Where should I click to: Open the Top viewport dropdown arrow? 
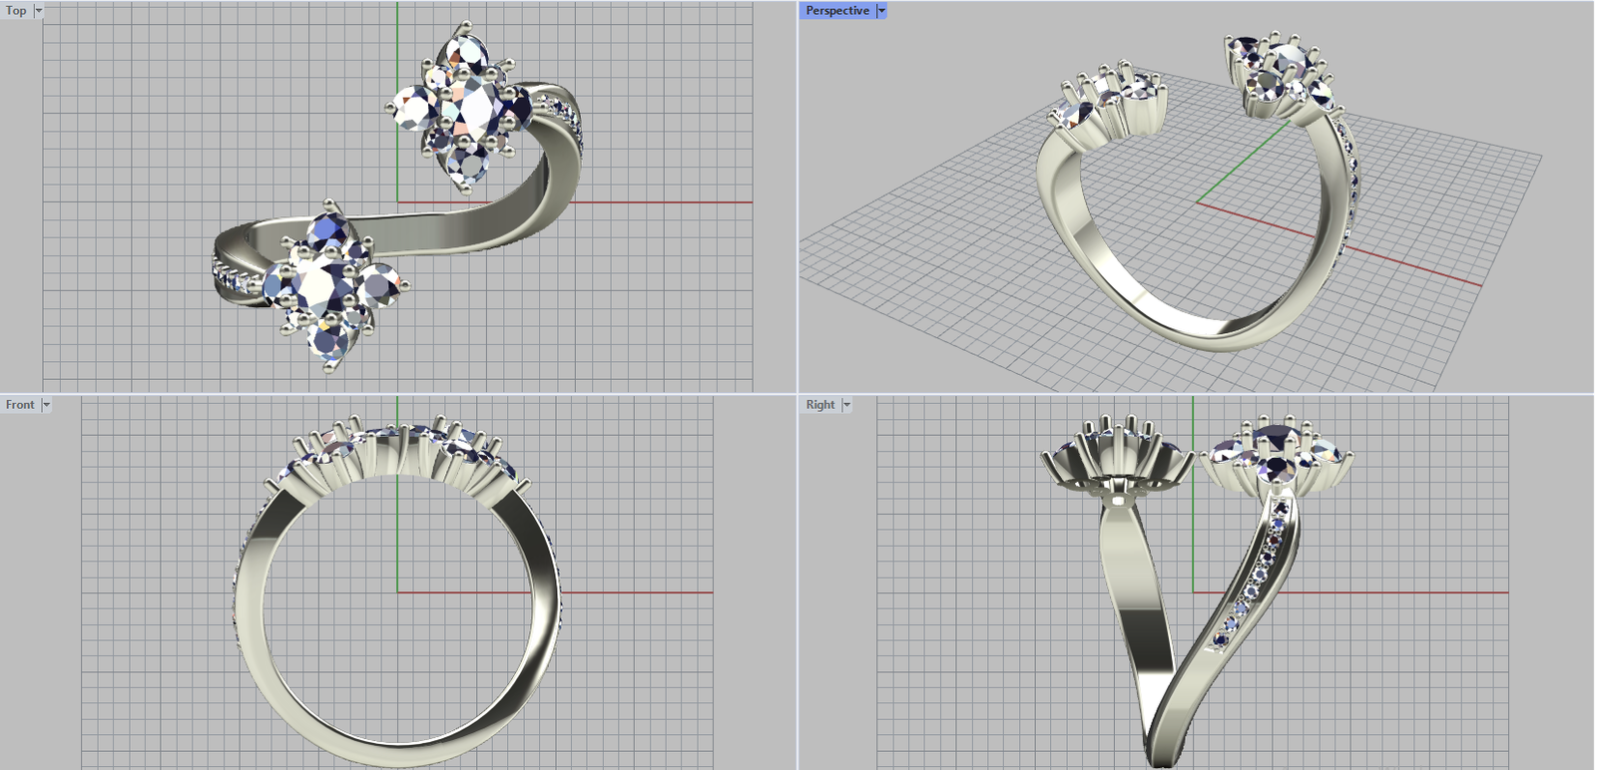[x=39, y=11]
